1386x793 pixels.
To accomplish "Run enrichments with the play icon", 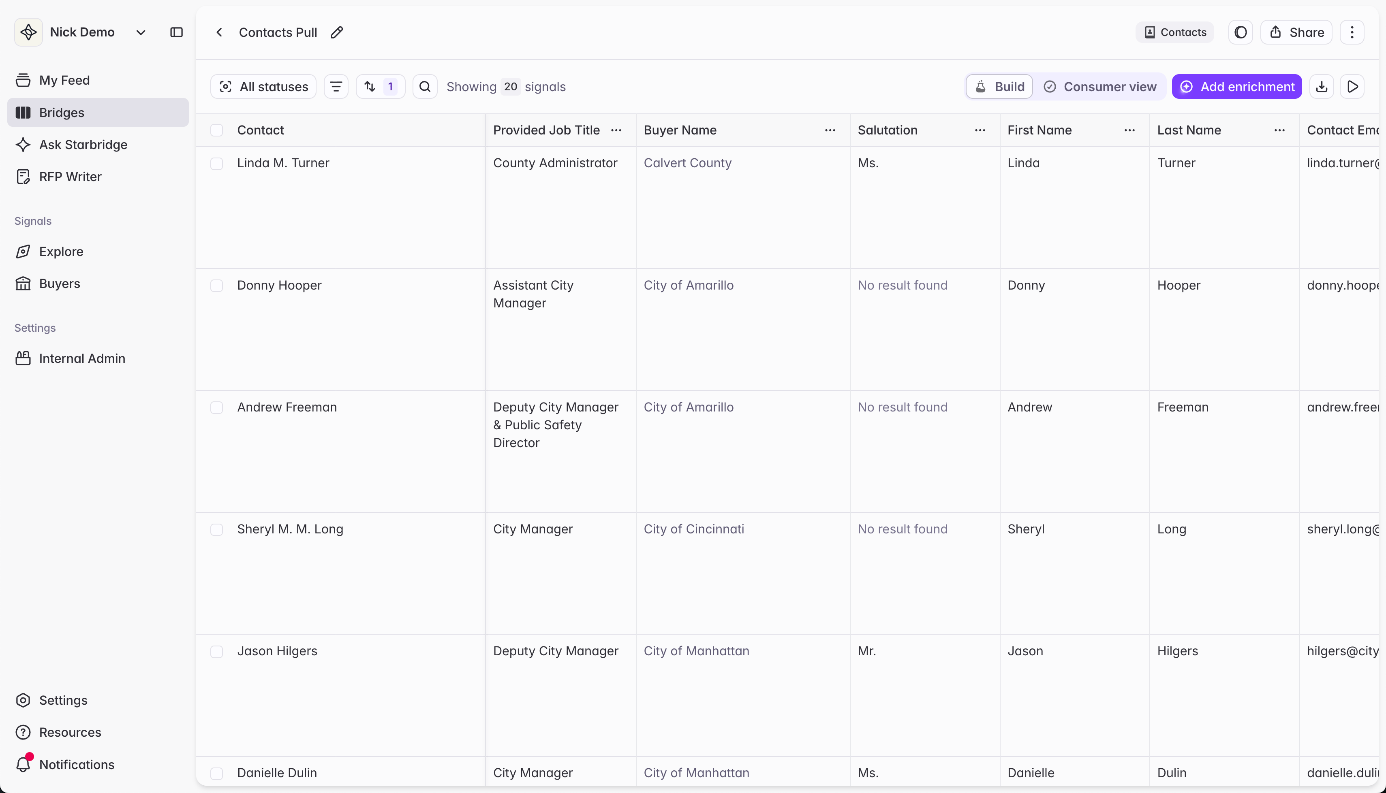I will click(1352, 87).
